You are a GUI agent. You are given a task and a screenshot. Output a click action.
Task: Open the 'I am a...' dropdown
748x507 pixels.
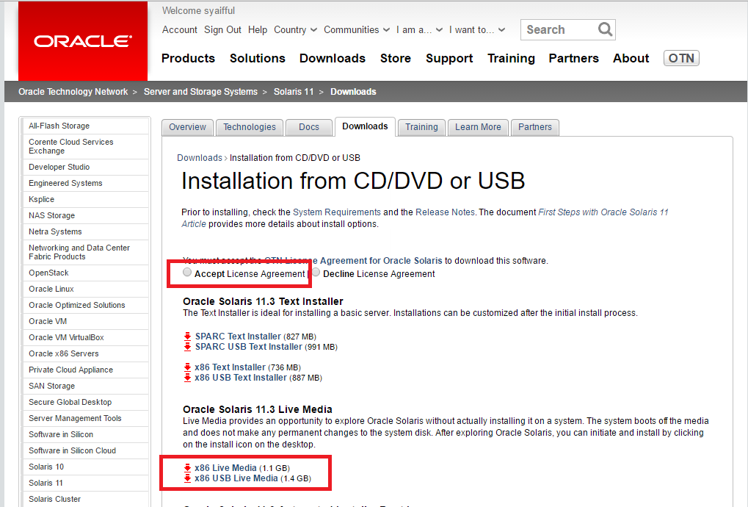pos(419,29)
